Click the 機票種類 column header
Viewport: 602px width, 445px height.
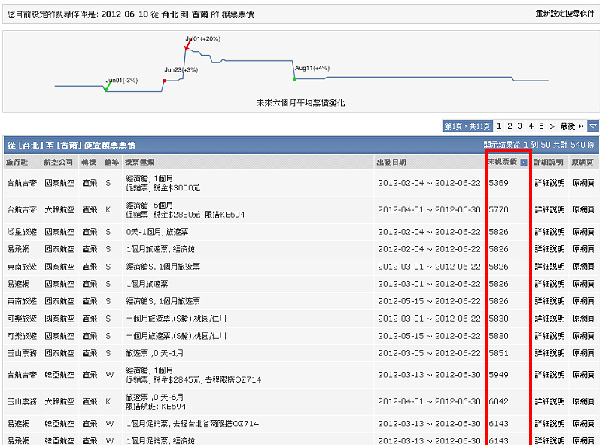tap(140, 162)
